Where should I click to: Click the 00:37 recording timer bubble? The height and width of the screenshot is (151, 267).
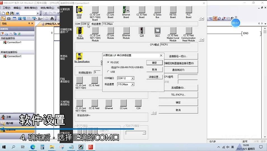pyautogui.click(x=235, y=23)
